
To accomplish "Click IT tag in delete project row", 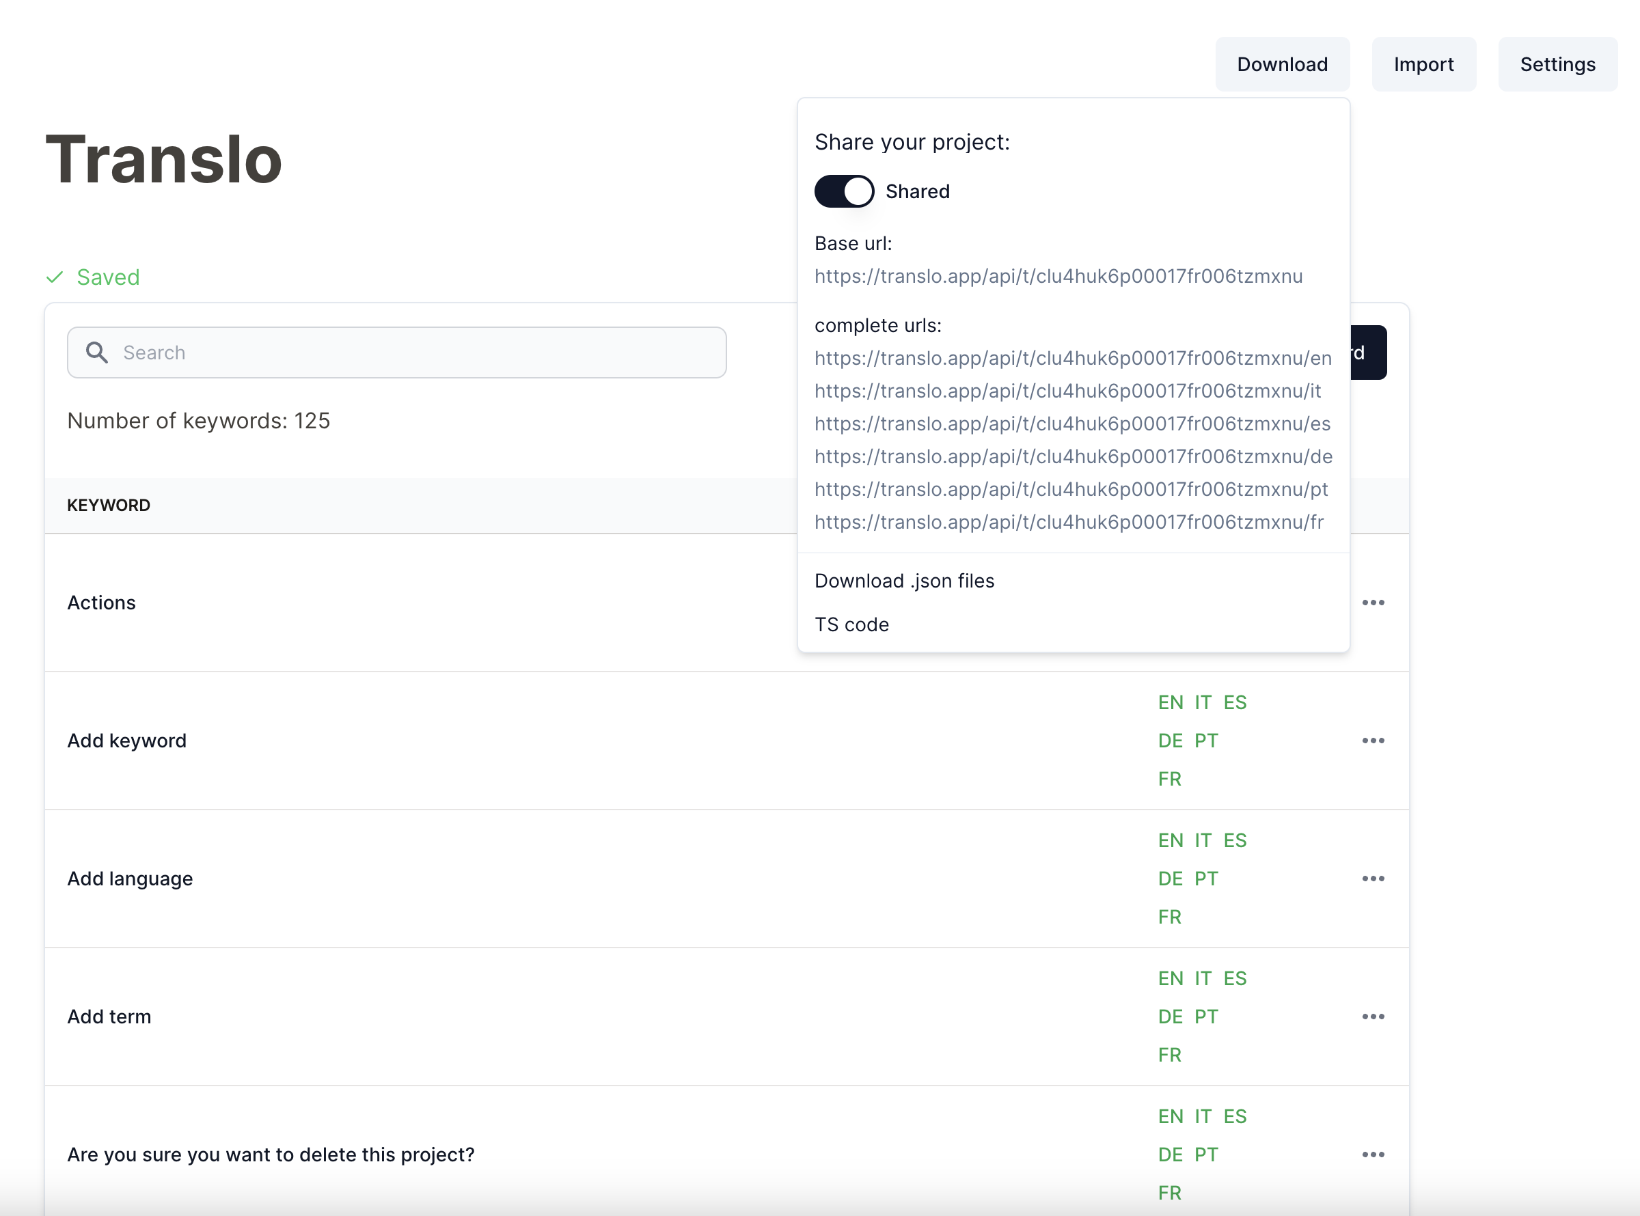I will pyautogui.click(x=1203, y=1117).
